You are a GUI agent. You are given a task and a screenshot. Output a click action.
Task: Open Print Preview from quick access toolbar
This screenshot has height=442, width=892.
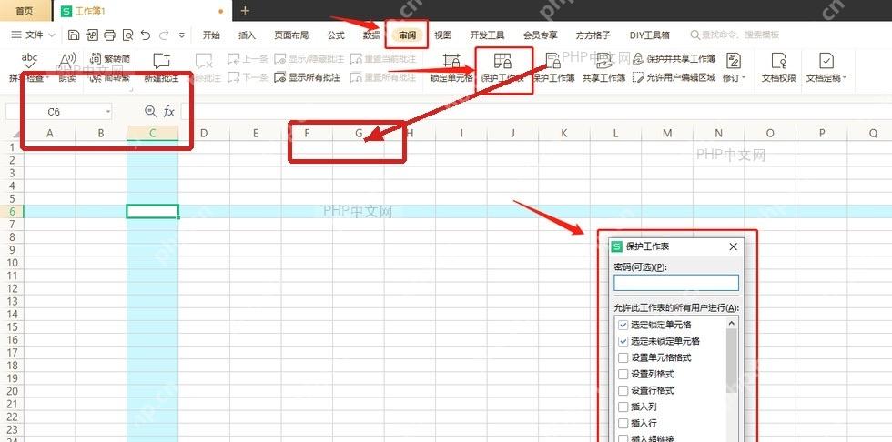128,35
